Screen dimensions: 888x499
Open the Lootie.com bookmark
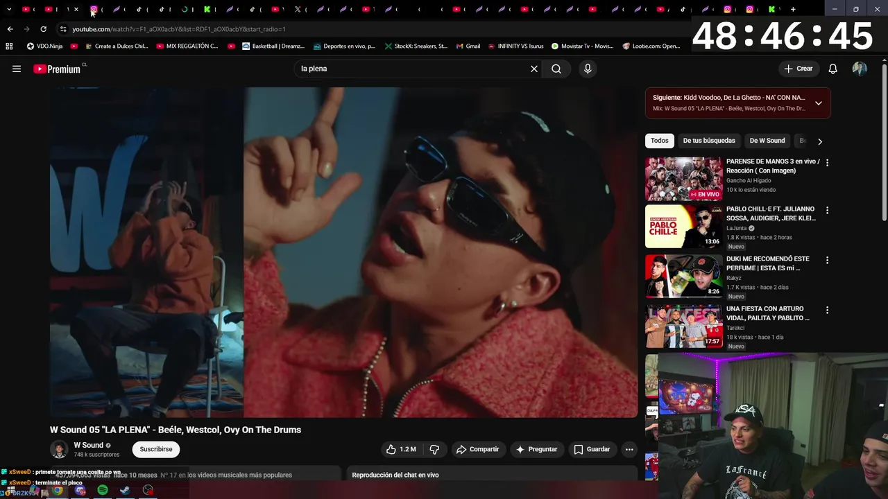click(651, 46)
